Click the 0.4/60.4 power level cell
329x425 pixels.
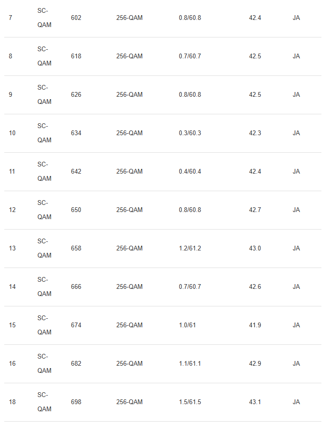(190, 172)
